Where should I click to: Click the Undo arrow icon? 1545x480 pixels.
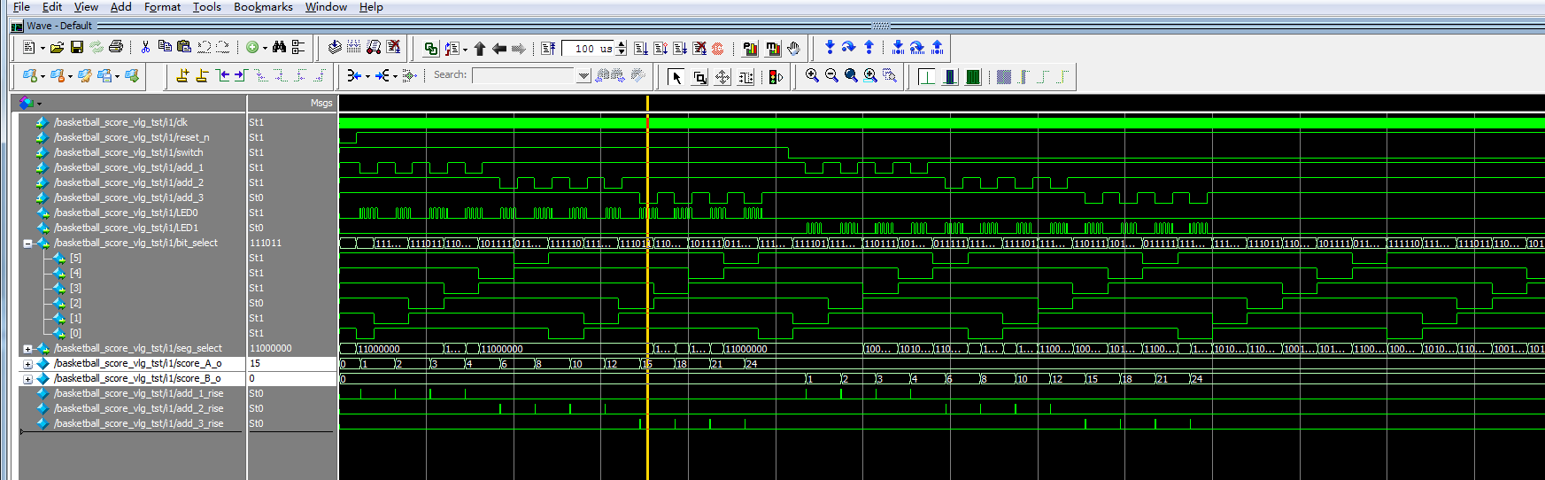coord(204,48)
